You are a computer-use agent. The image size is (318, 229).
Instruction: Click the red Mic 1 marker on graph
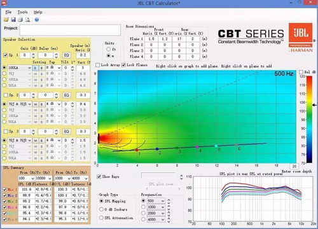[x=137, y=150]
